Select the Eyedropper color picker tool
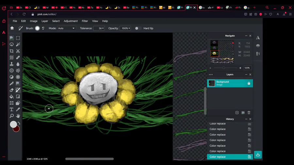 tap(18, 110)
